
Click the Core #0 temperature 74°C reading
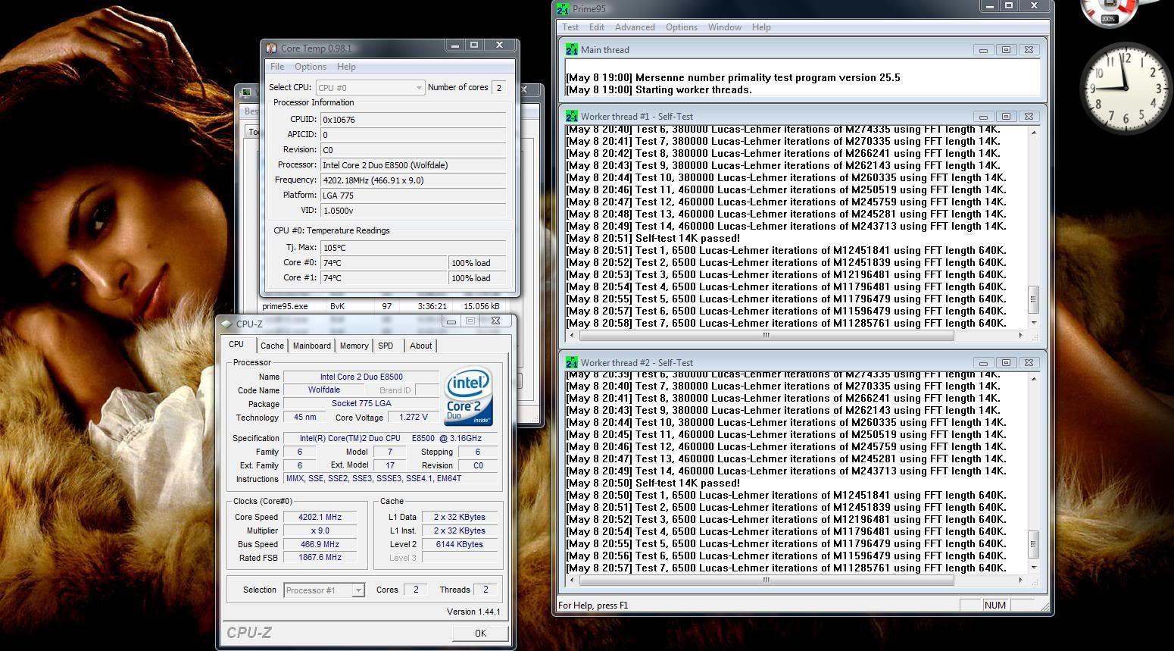point(384,263)
